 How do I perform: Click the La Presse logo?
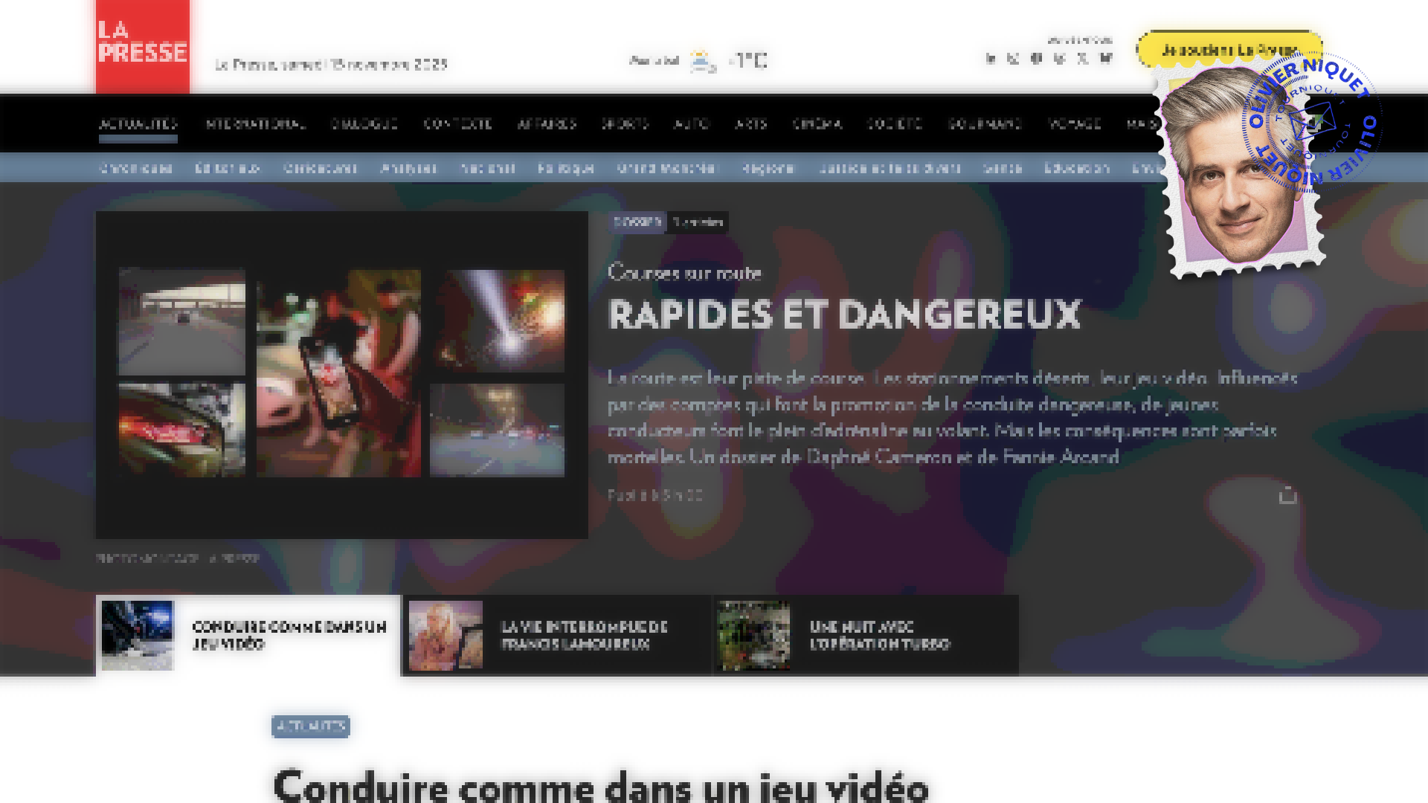coord(141,46)
